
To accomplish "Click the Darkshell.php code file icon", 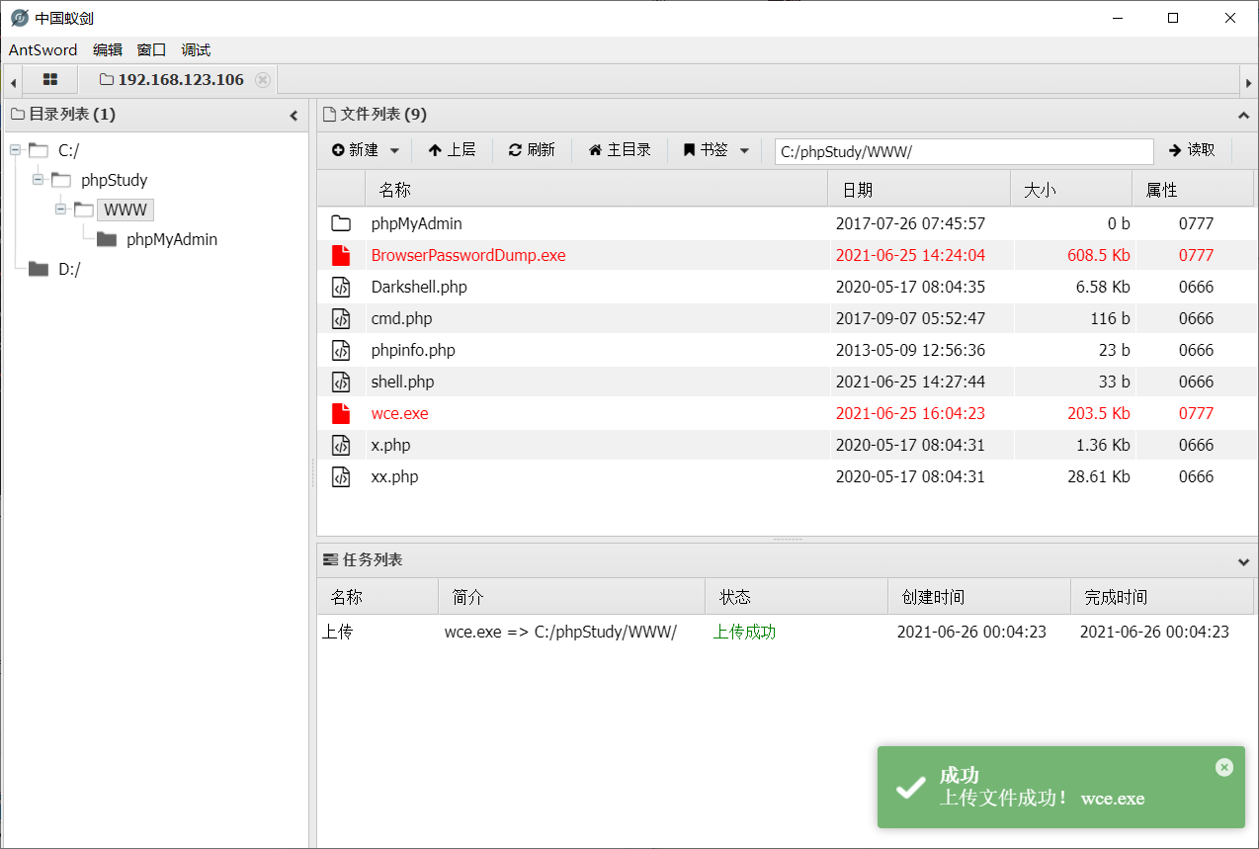I will 341,287.
